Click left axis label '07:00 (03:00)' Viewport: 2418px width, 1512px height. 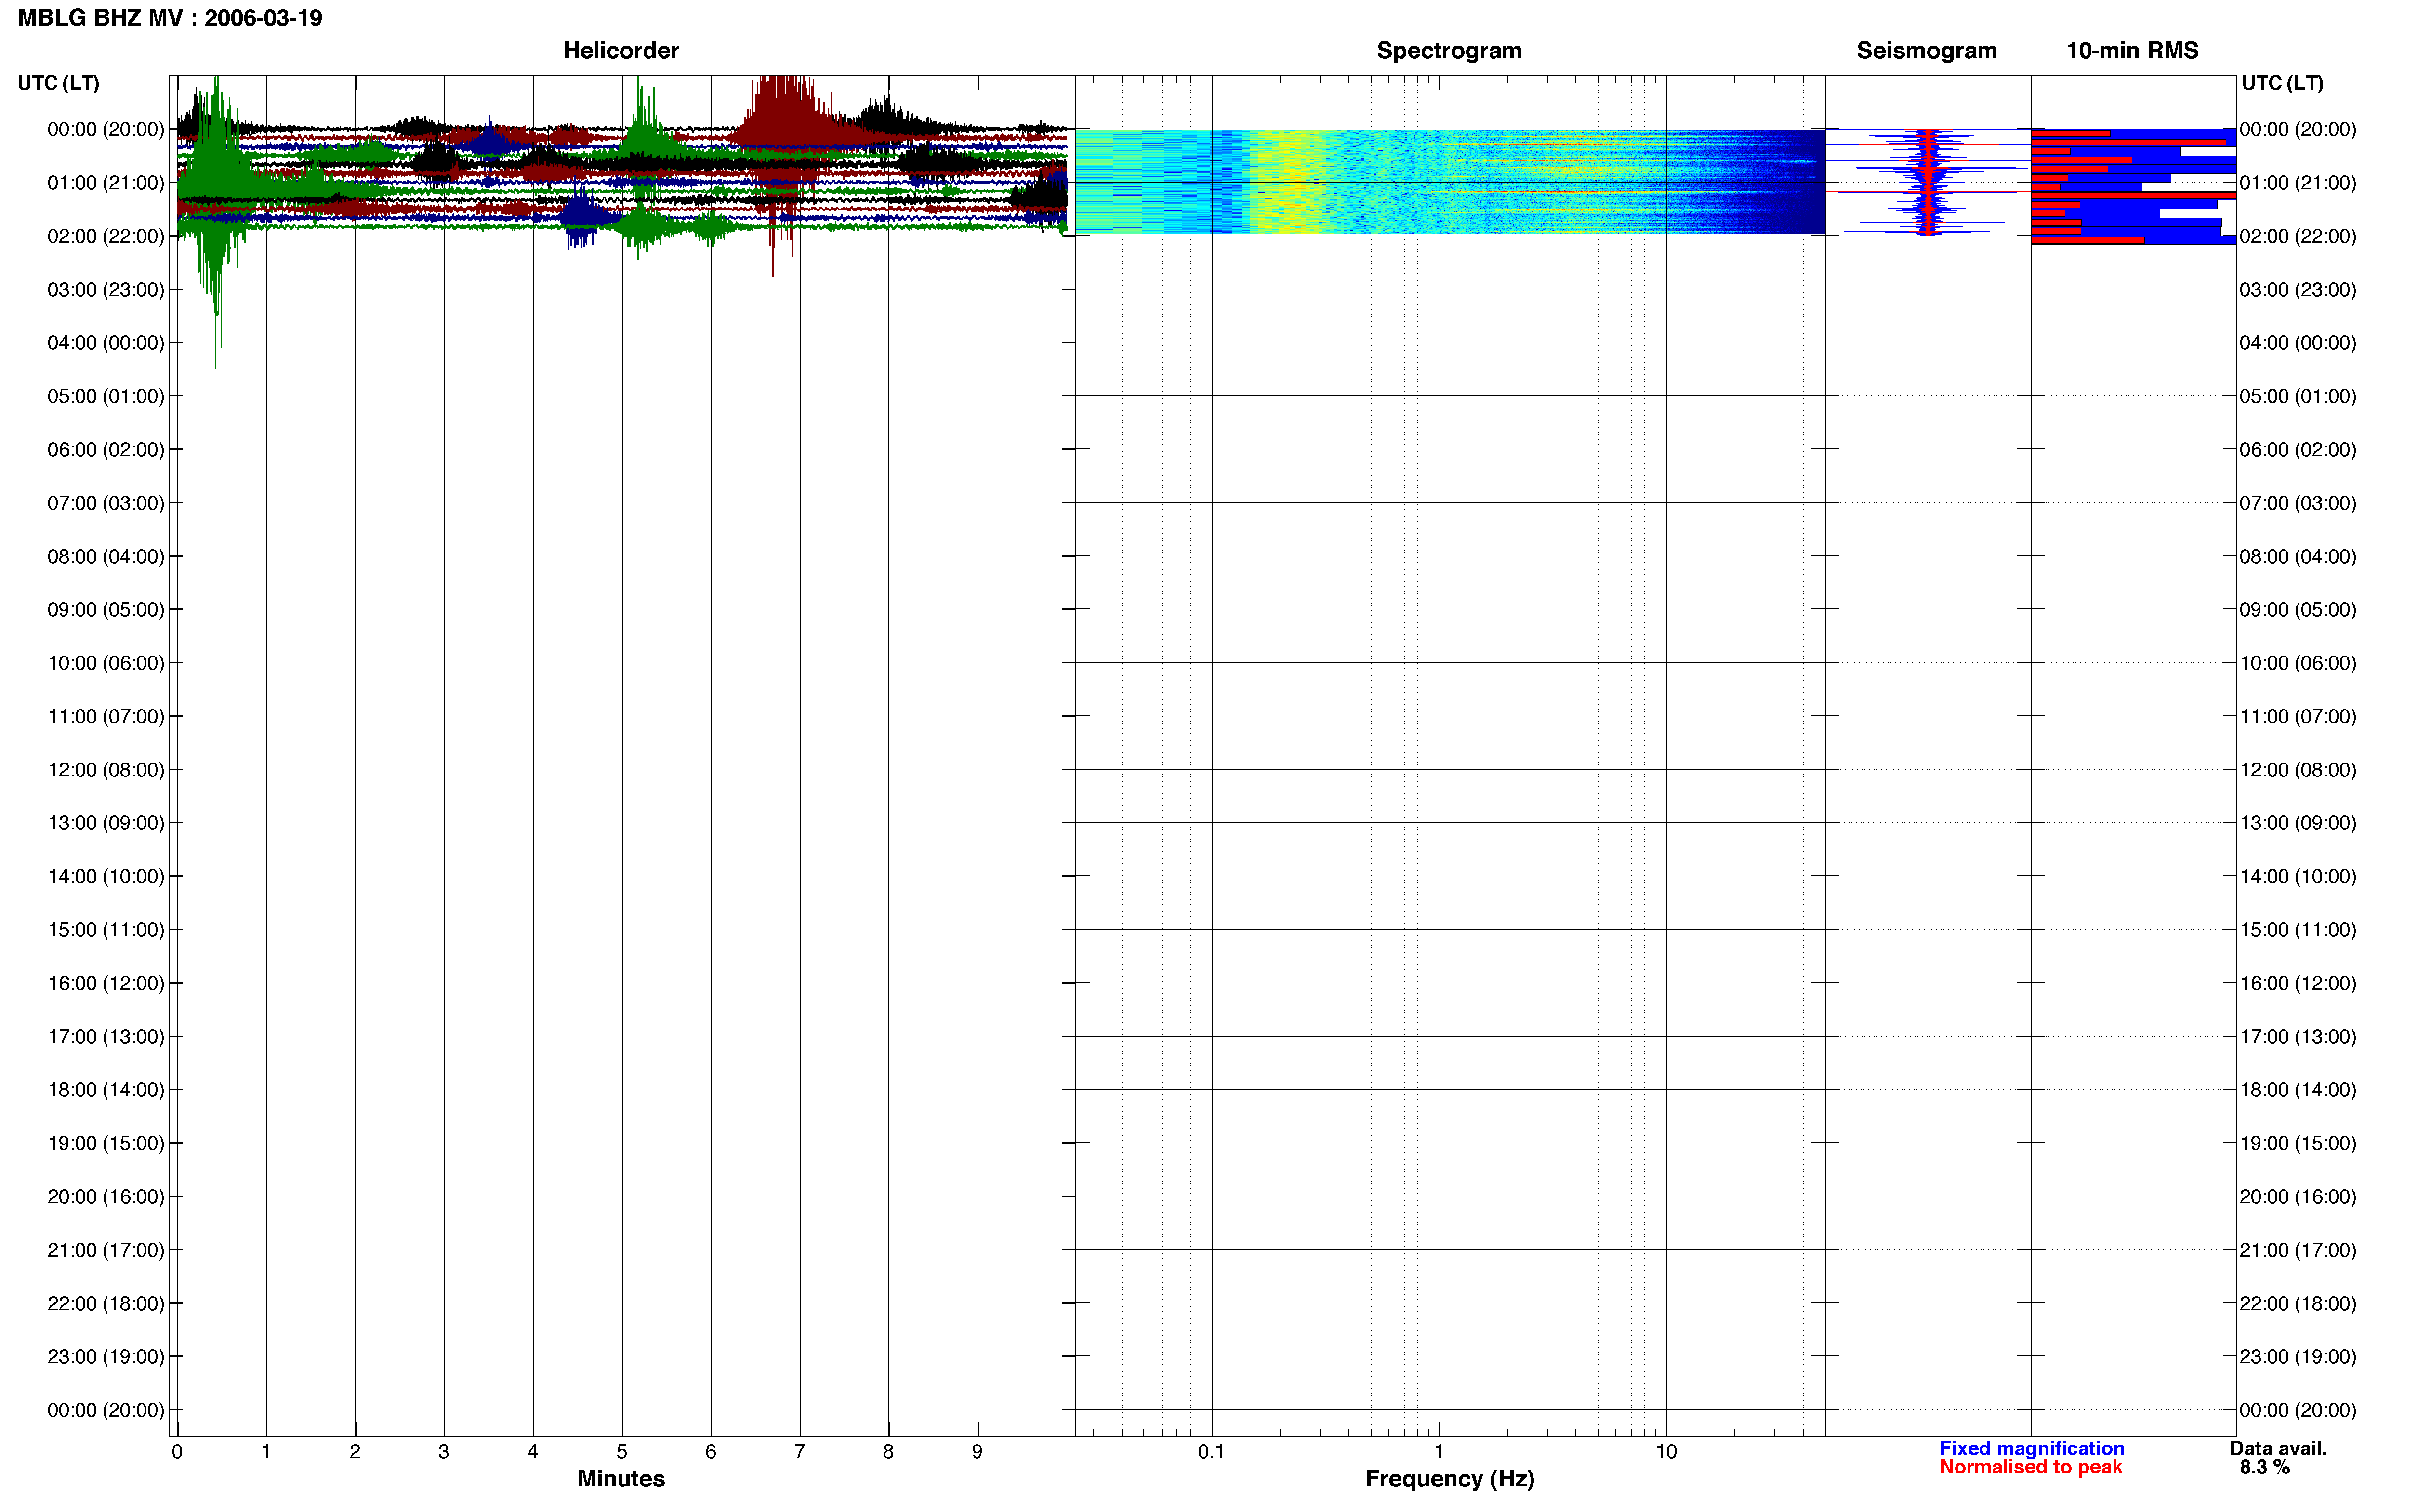pos(106,503)
